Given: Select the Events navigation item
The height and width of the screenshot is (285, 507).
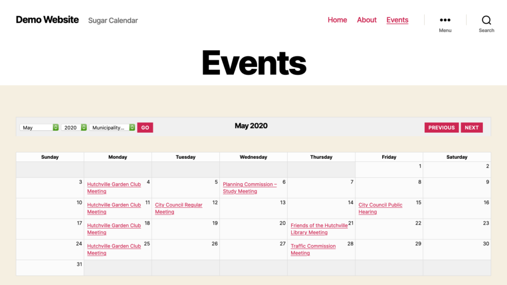Looking at the screenshot, I should click(397, 20).
